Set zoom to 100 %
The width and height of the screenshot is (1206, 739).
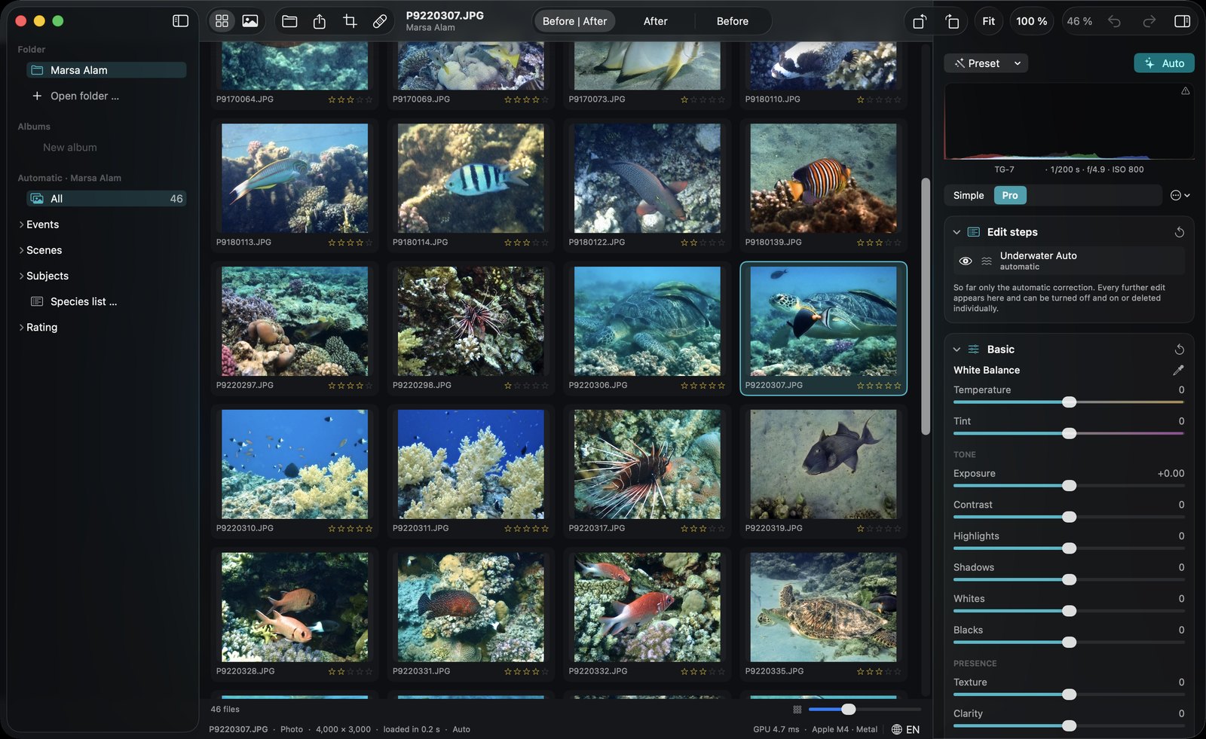[1031, 21]
